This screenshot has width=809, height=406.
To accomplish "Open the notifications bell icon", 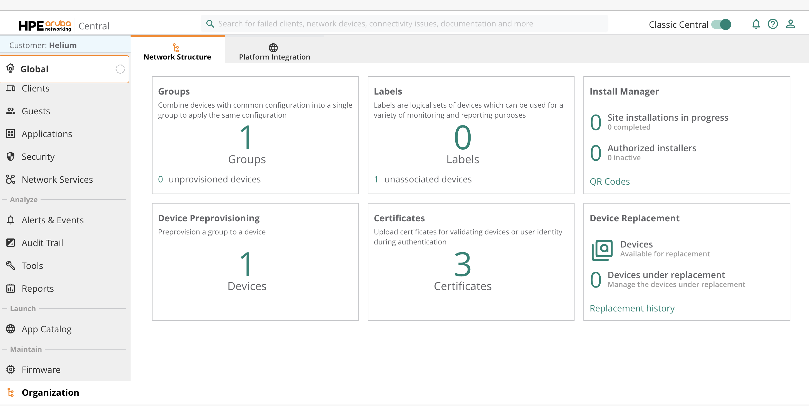I will point(756,24).
